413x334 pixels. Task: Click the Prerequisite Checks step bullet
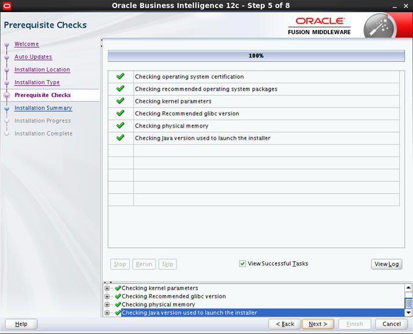point(7,95)
